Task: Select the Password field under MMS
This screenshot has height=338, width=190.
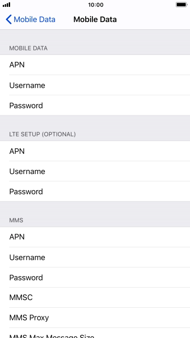Action: (95, 277)
